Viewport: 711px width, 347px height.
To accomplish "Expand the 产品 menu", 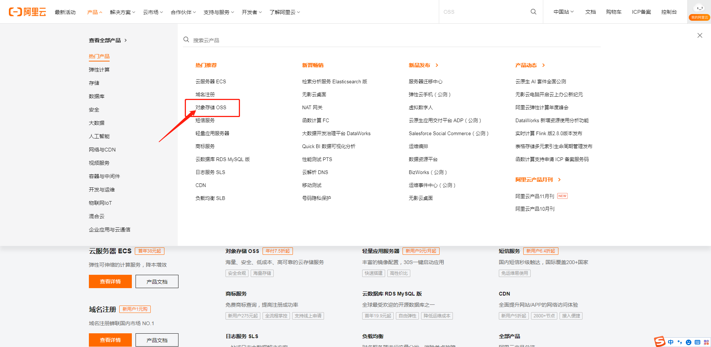I will [x=94, y=12].
